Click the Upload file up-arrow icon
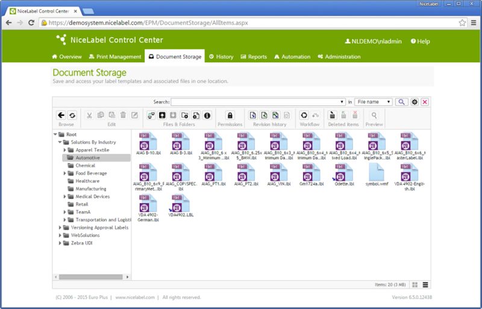 pos(162,115)
